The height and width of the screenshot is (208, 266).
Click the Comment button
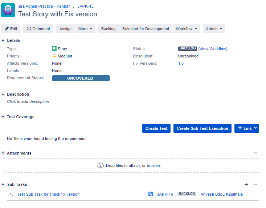click(38, 29)
